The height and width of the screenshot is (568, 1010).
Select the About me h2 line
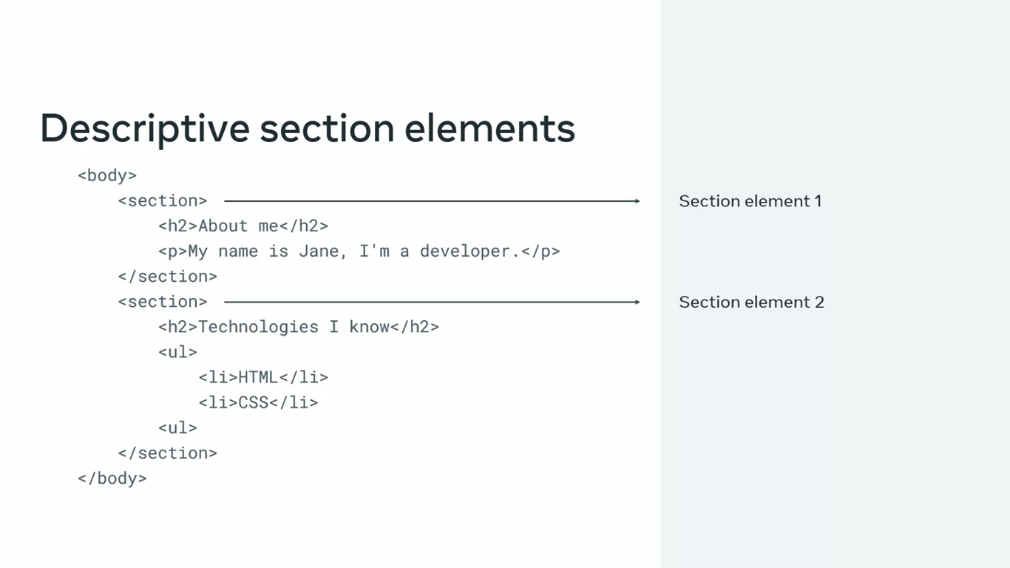coord(243,226)
